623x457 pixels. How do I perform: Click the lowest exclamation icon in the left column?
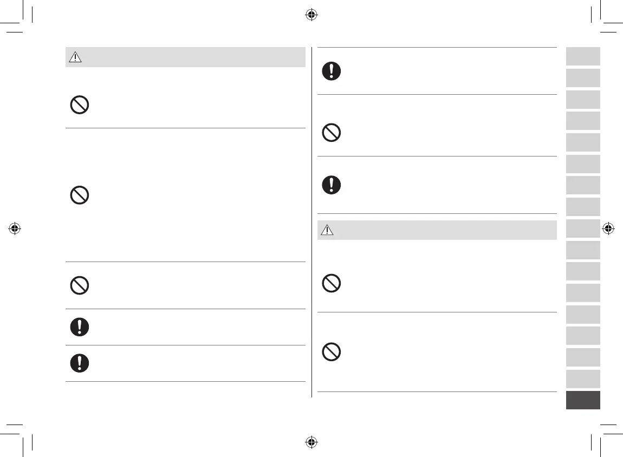[x=80, y=363]
